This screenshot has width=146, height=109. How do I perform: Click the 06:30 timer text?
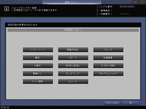point(6,107)
